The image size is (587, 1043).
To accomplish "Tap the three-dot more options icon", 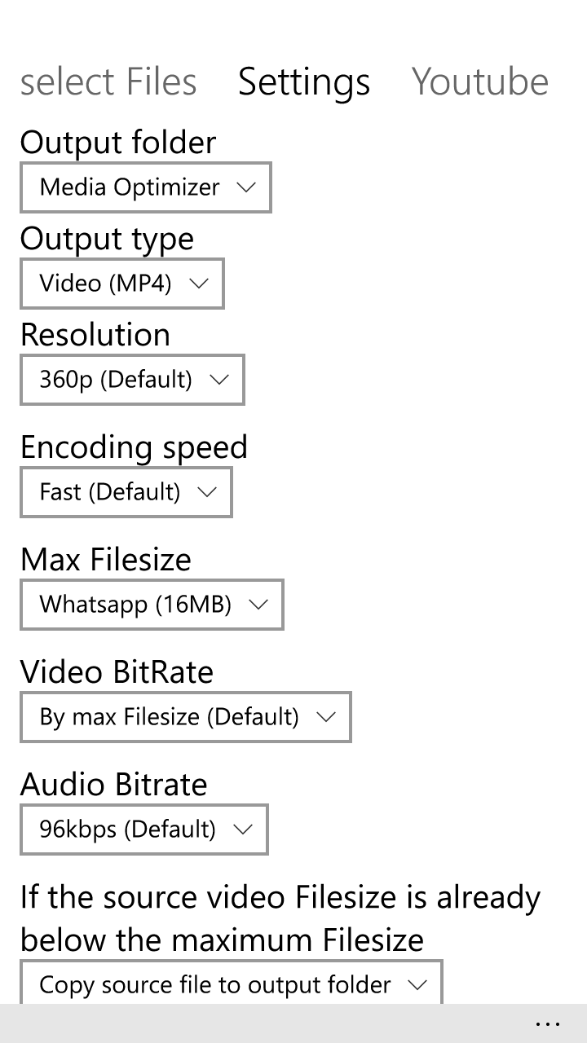I will 548,1024.
